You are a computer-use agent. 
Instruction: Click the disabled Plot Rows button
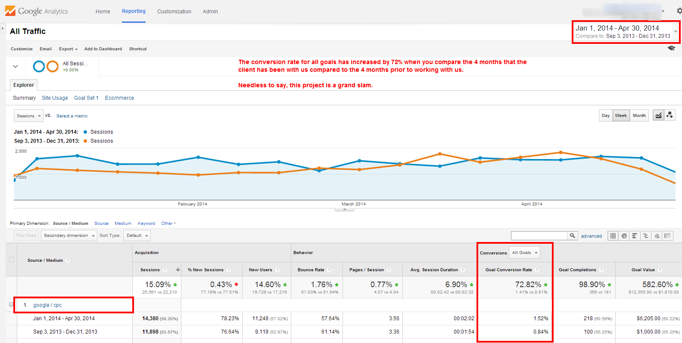click(x=26, y=236)
